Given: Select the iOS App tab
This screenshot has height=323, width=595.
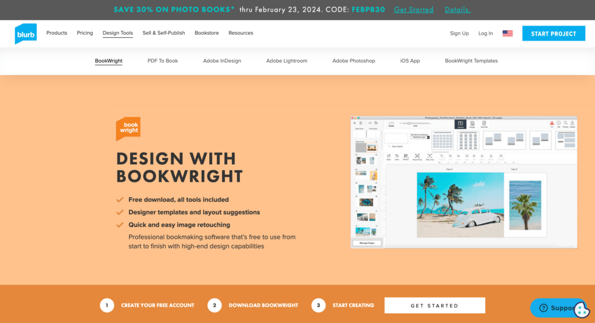Looking at the screenshot, I should 410,61.
